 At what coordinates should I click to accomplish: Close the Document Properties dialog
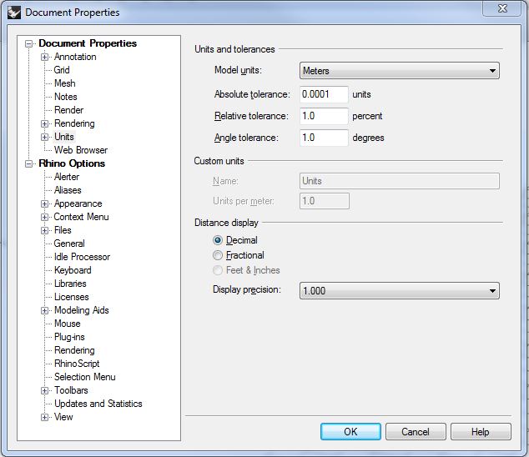tap(502, 8)
